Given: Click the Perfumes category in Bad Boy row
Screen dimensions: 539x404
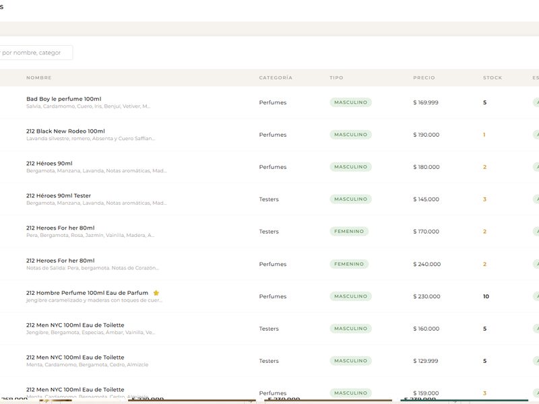Looking at the screenshot, I should (273, 102).
